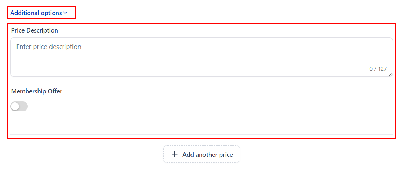Click the Additional options link text
The image size is (402, 170).
point(36,13)
